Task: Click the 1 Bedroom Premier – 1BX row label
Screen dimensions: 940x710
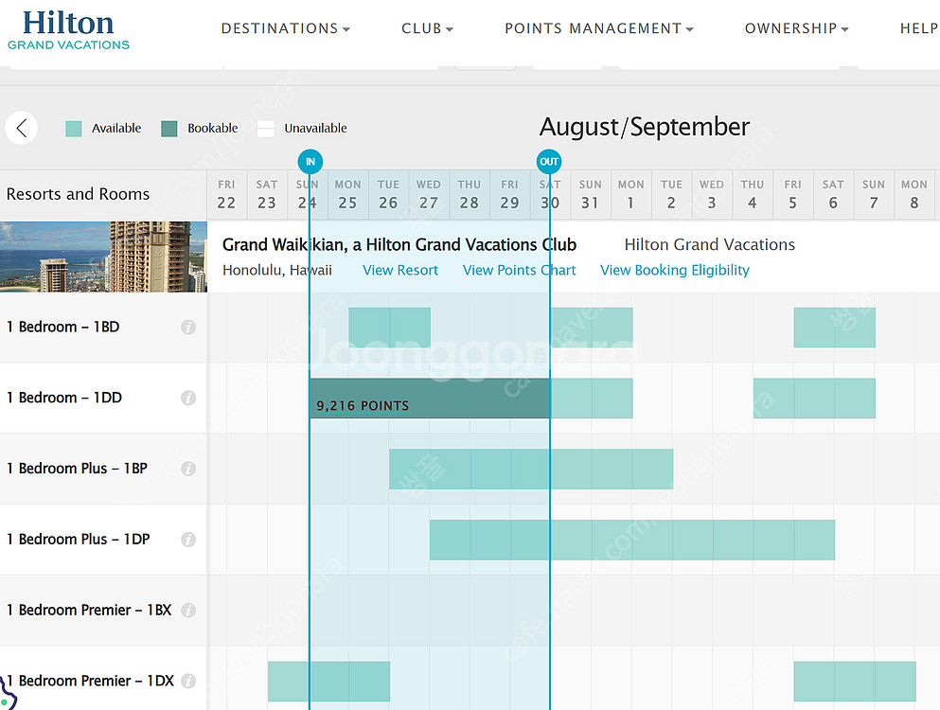Action: (x=89, y=610)
